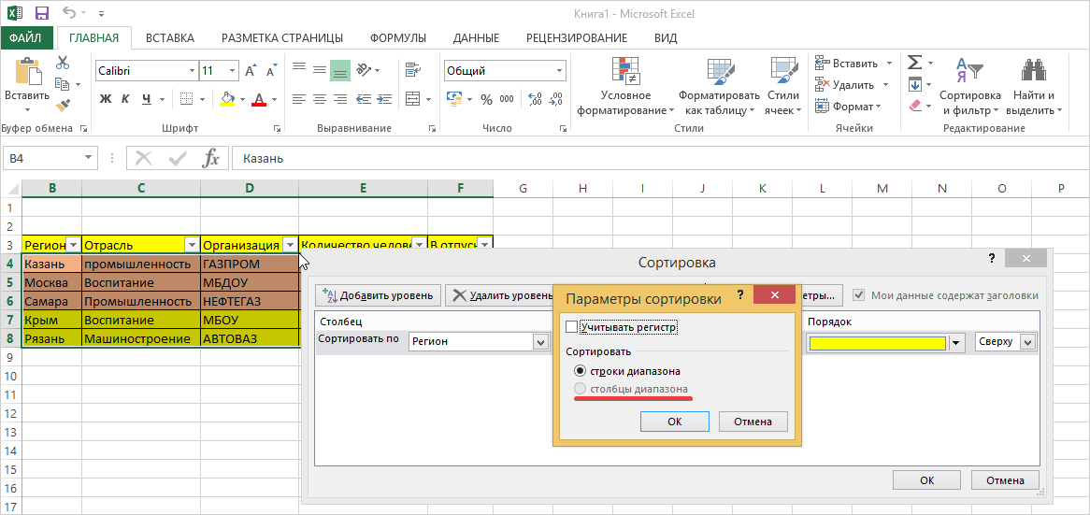Image resolution: width=1090 pixels, height=515 pixels.
Task: Toggle Мои данные содержат заголовки checkbox
Action: (x=858, y=295)
